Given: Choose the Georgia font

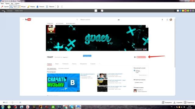Looking at the screenshot, I should (10, 11).
